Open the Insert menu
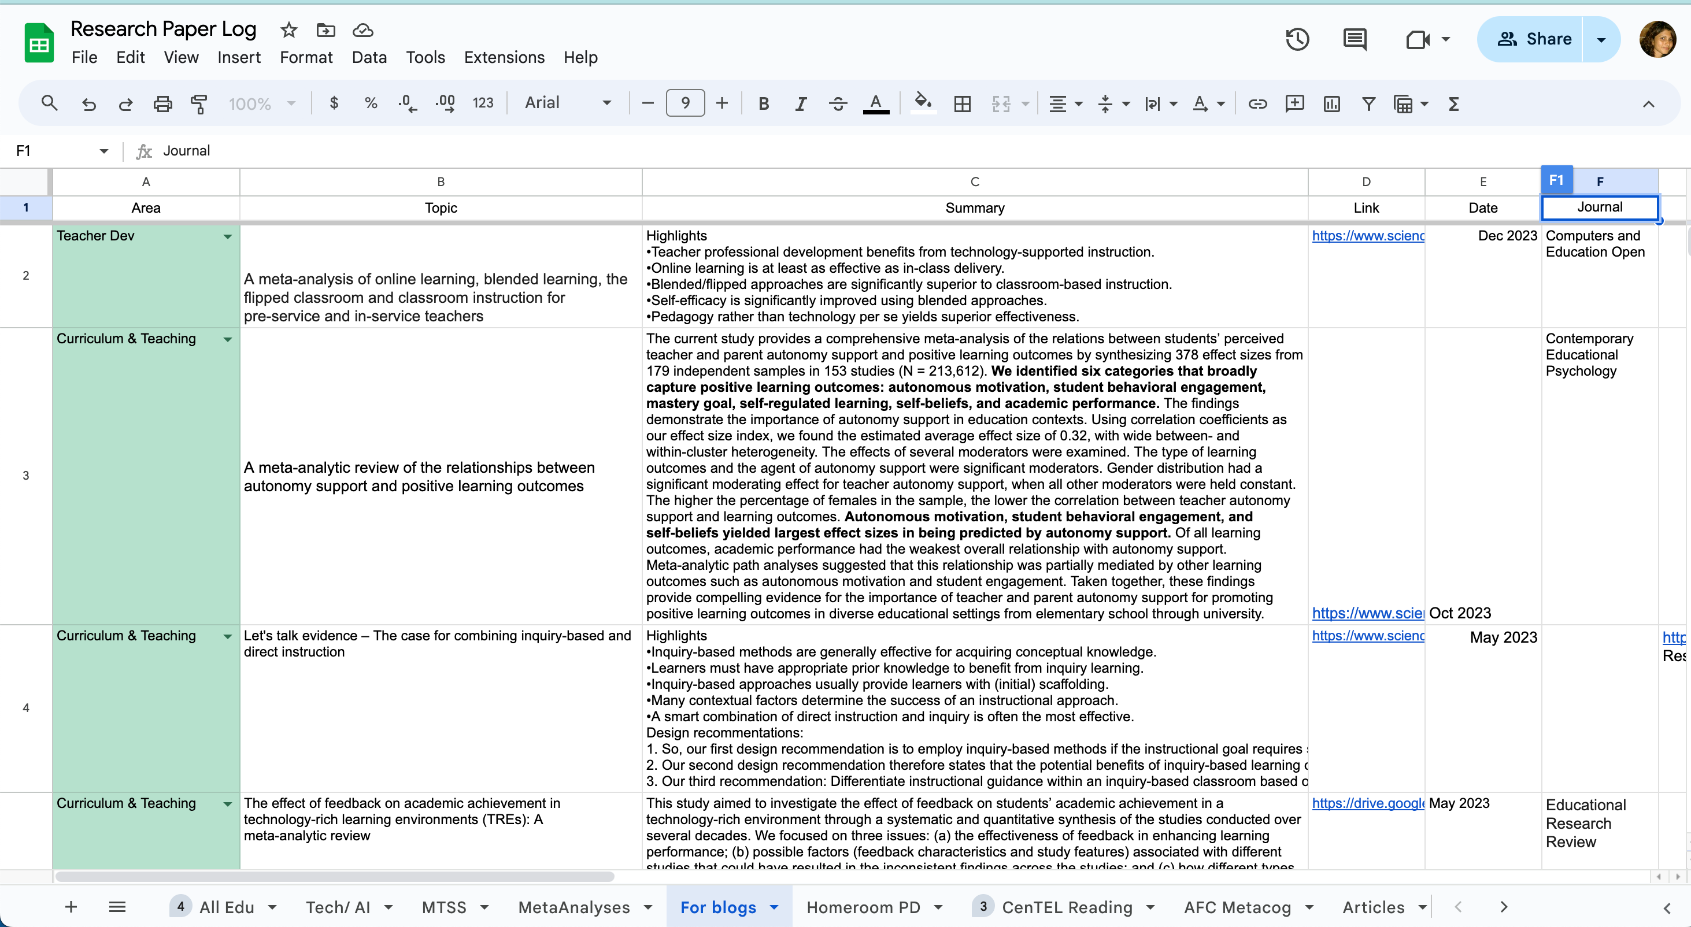This screenshot has width=1691, height=927. [239, 57]
